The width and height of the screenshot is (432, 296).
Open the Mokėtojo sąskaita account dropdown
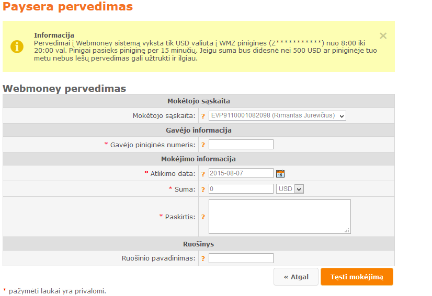(x=277, y=115)
